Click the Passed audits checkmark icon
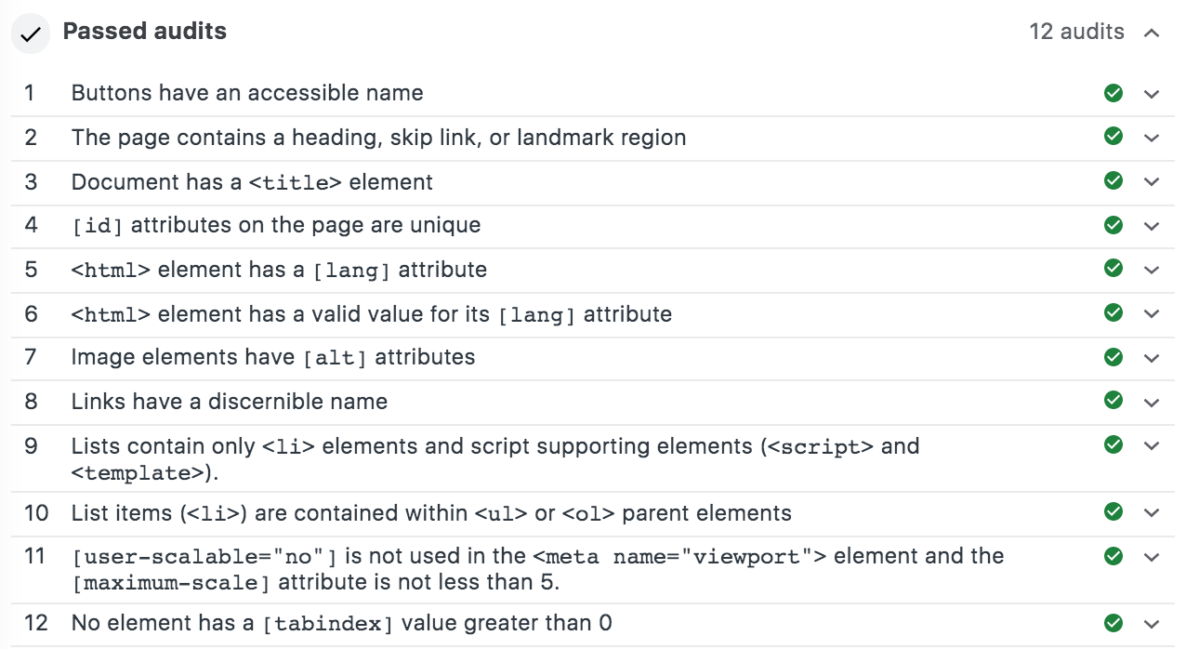This screenshot has width=1186, height=649. click(31, 34)
